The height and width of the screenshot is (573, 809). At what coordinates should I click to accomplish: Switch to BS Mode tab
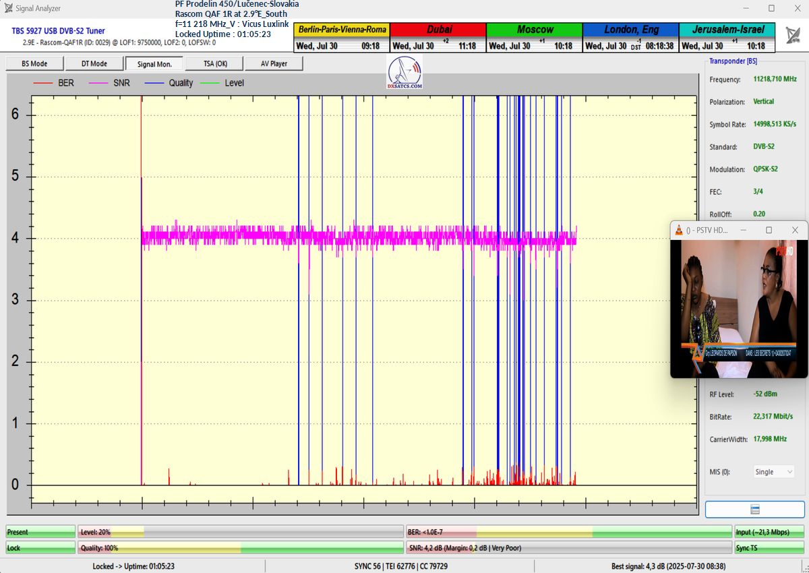click(x=35, y=64)
